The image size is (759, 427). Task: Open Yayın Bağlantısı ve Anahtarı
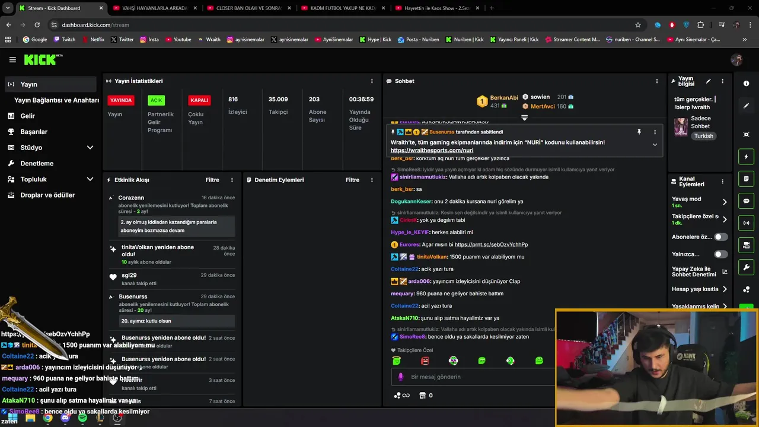tap(56, 100)
